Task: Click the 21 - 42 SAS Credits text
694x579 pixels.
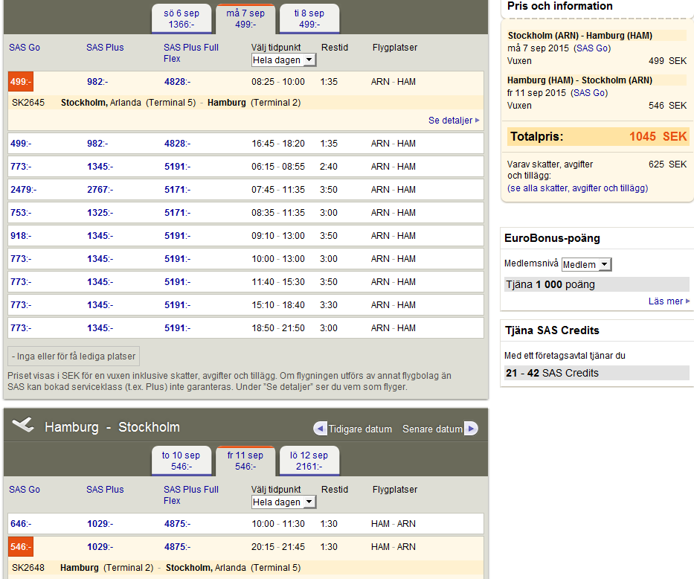Action: point(552,373)
